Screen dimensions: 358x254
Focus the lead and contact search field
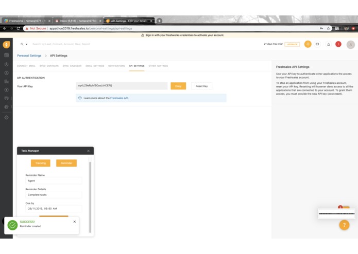tap(61, 44)
